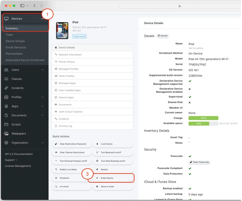Click the Charge 100% progress bar
This screenshot has width=242, height=201.
(203, 118)
